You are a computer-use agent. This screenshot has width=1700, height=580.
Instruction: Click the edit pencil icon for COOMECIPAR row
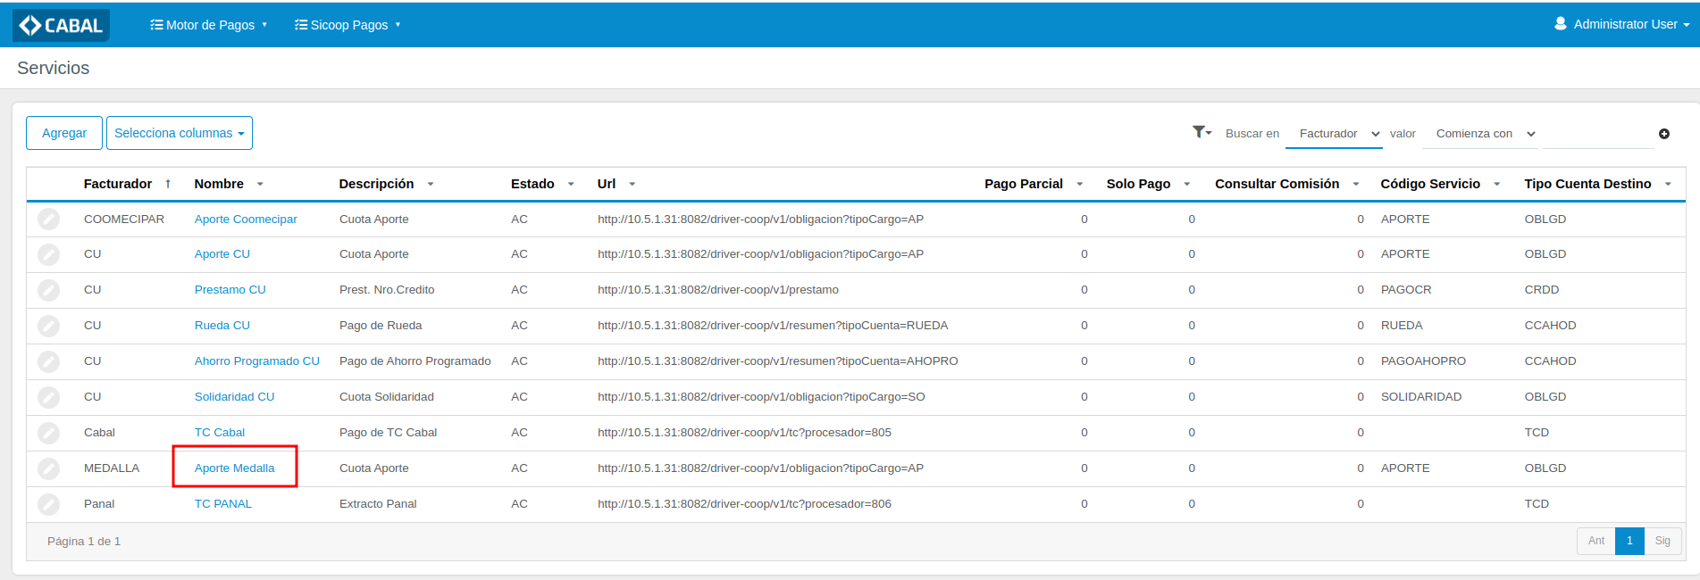(48, 220)
